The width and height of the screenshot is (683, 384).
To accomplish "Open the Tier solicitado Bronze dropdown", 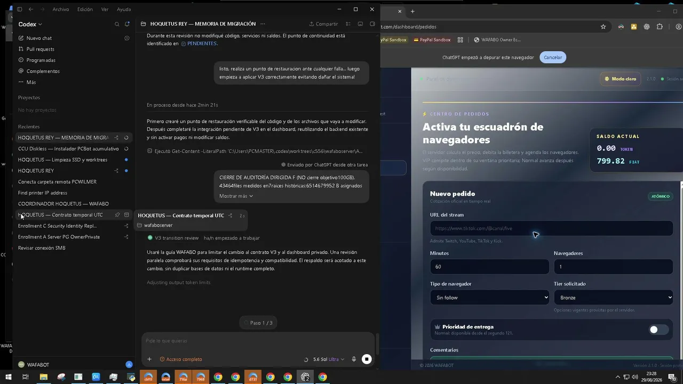I will [x=613, y=298].
